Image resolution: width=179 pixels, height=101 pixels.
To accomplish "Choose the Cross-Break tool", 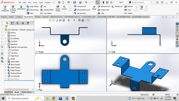I will coord(46,13).
